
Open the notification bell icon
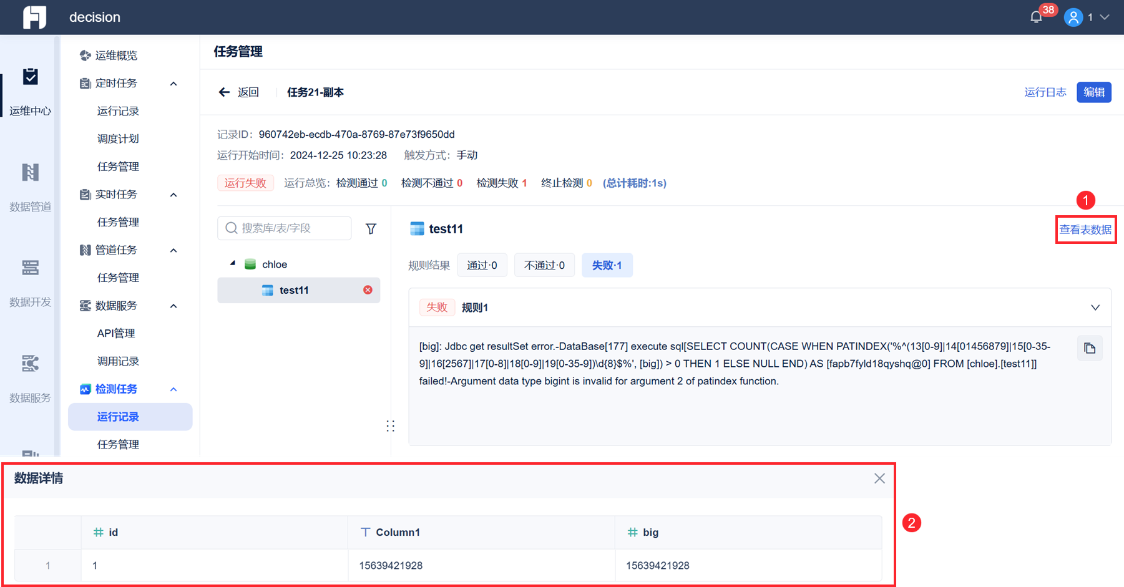(x=1036, y=17)
